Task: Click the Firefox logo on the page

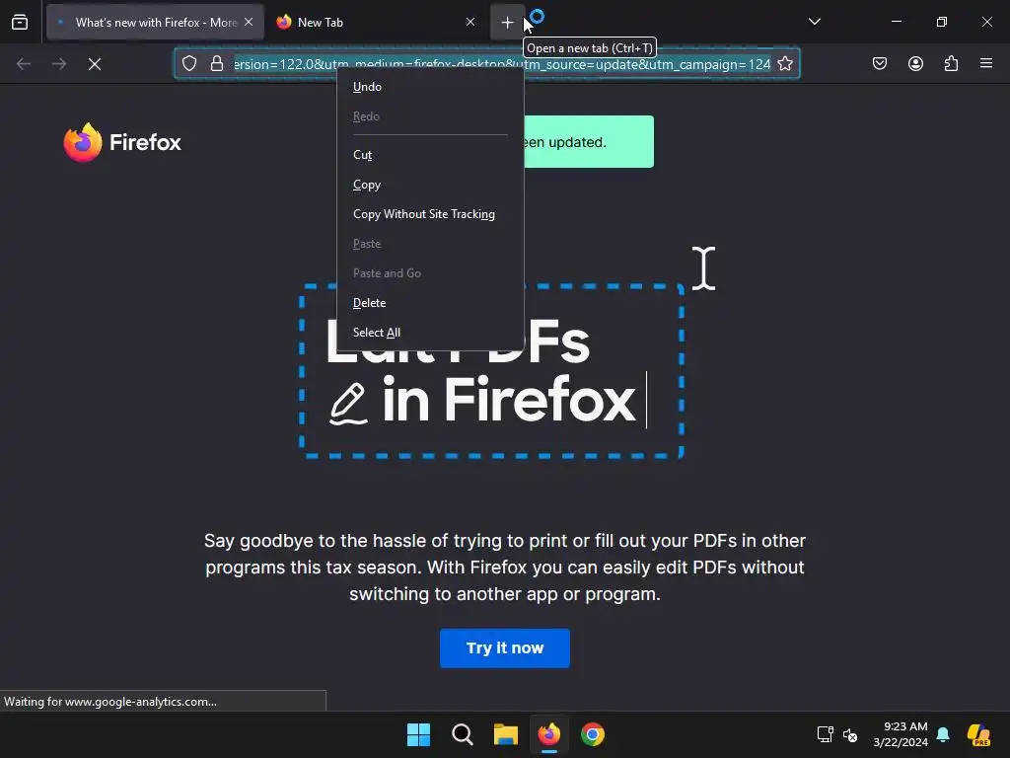Action: (122, 142)
